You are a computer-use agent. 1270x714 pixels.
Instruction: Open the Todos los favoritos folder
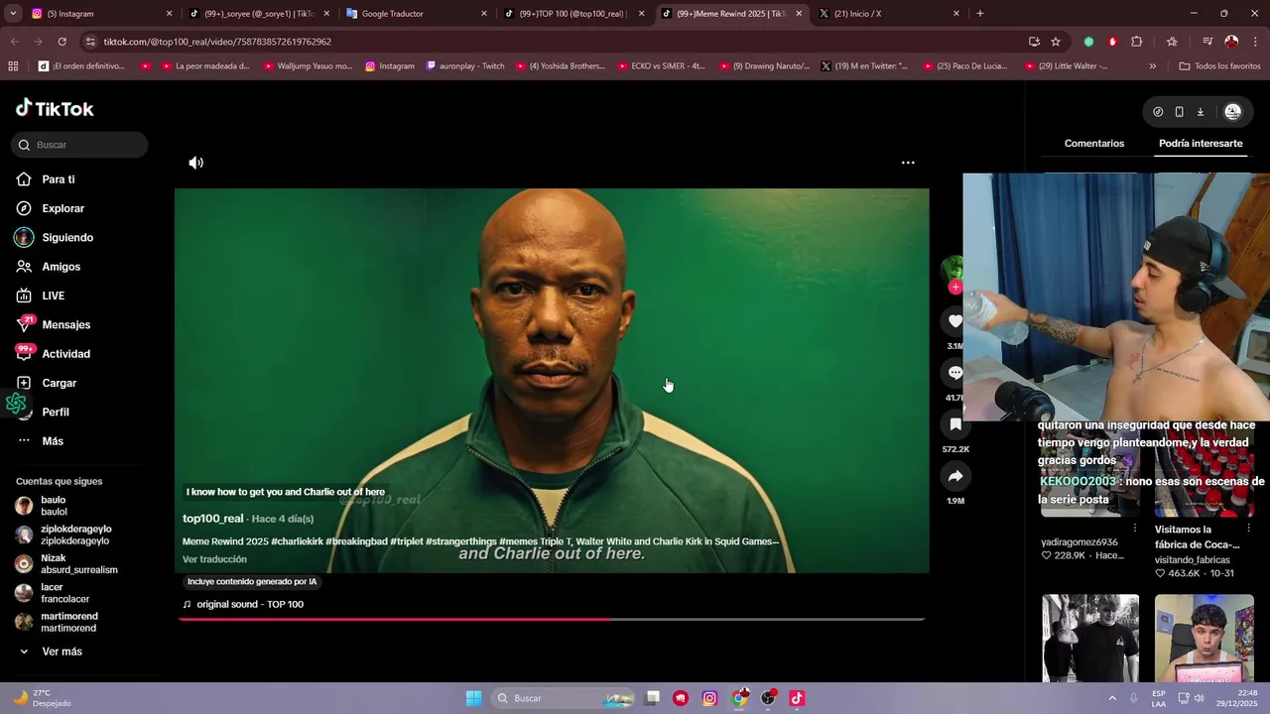[x=1219, y=66]
